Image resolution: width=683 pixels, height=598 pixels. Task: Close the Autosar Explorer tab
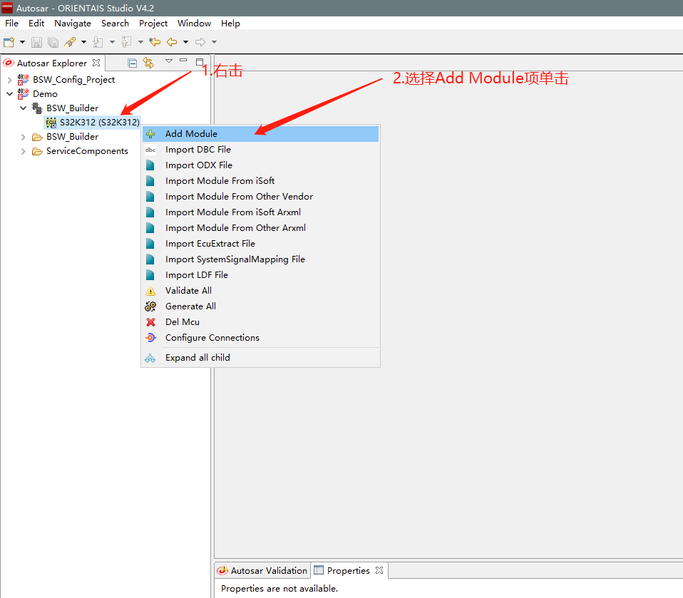click(96, 63)
